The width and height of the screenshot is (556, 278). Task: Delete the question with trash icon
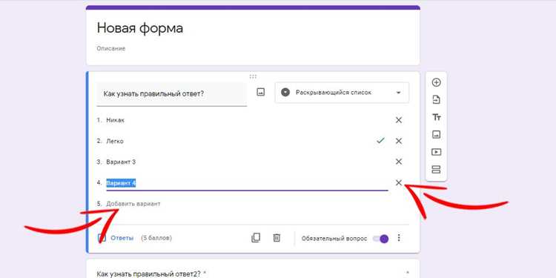coord(277,238)
